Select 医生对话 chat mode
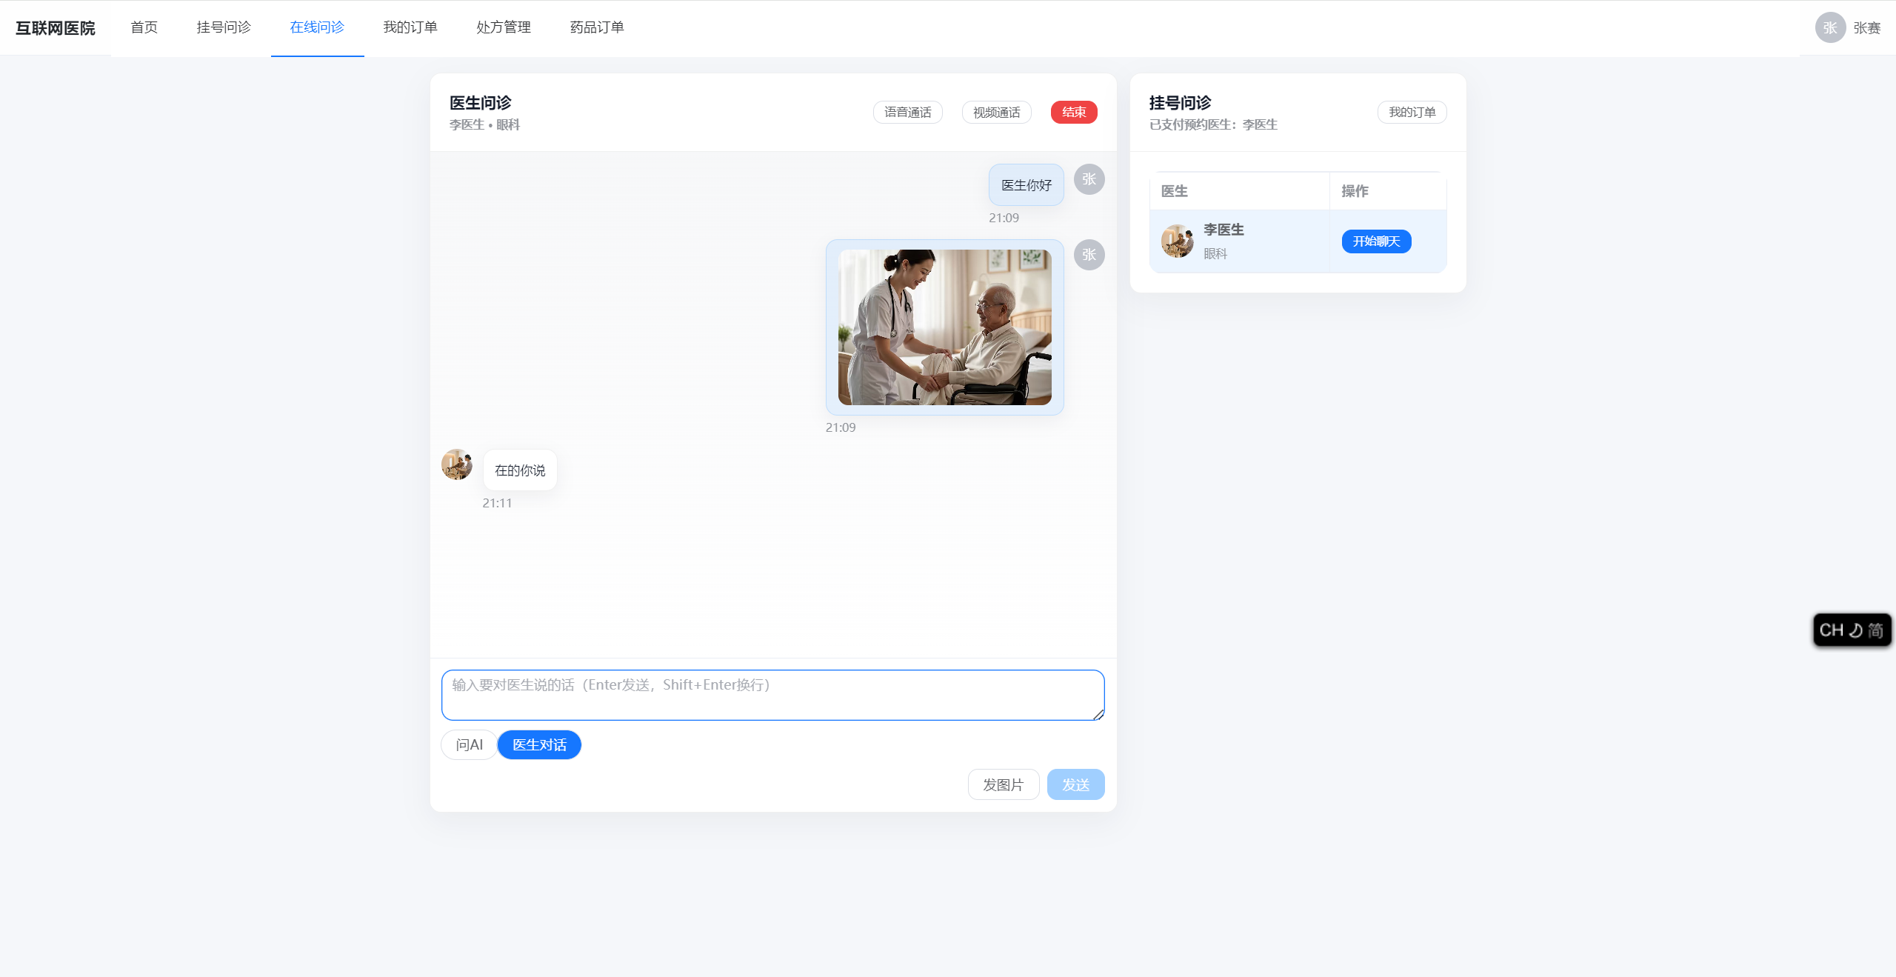 (539, 744)
